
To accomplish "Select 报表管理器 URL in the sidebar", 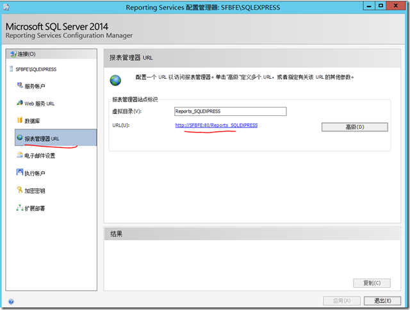I will point(56,138).
